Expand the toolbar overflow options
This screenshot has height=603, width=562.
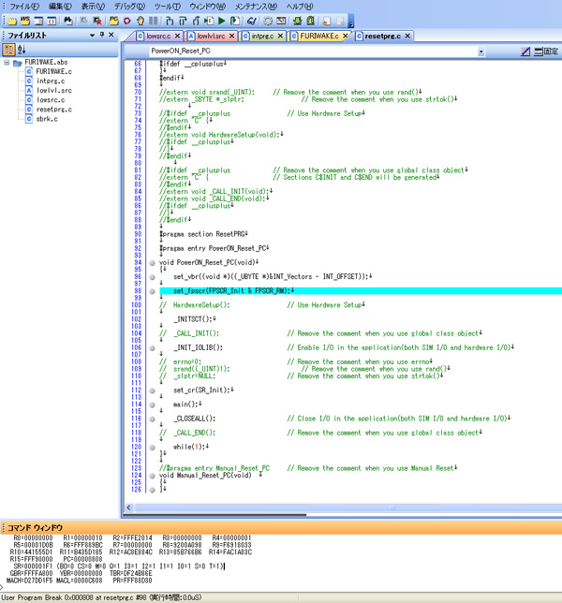[x=351, y=22]
